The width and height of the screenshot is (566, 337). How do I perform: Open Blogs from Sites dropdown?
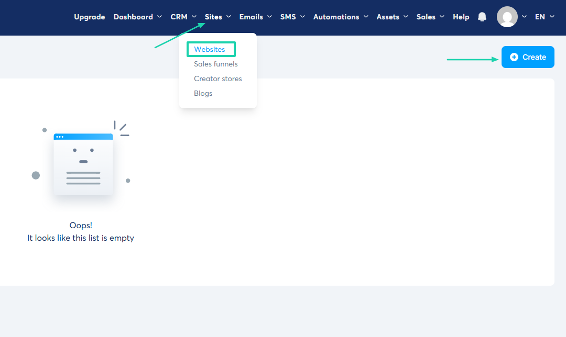click(203, 93)
